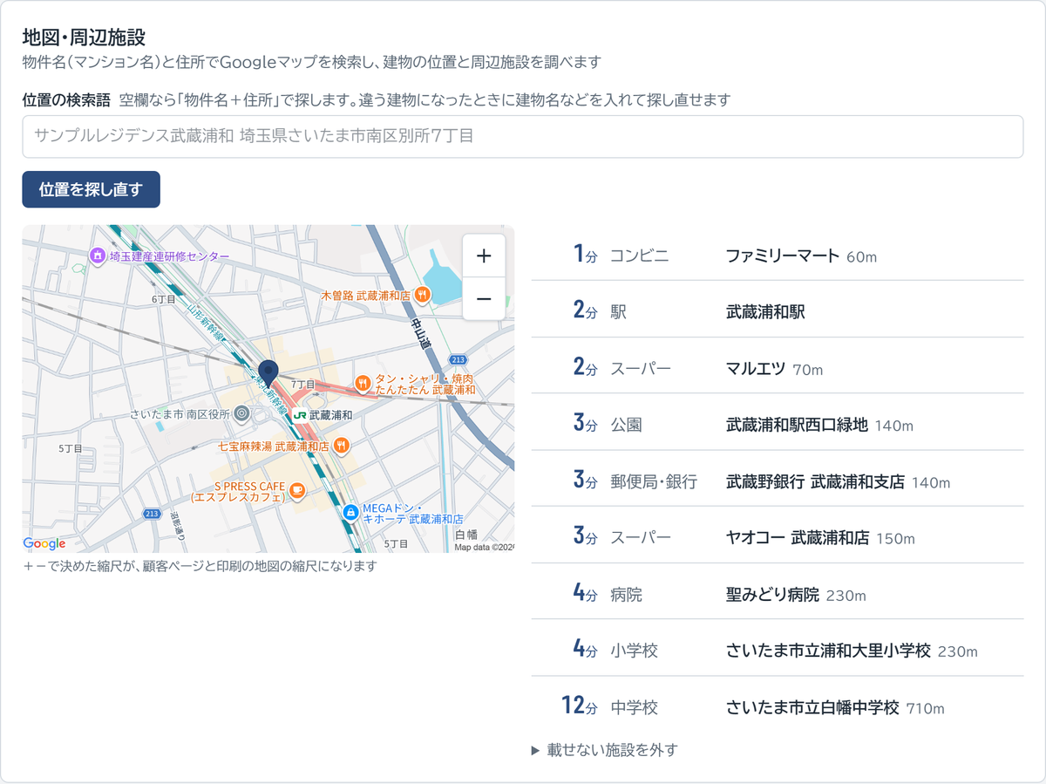
Task: Click the 公園 category label
Action: 626,425
